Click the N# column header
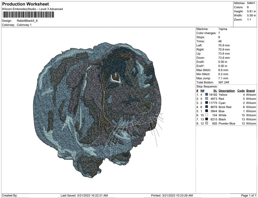This screenshot has height=198, width=258. tap(202, 91)
